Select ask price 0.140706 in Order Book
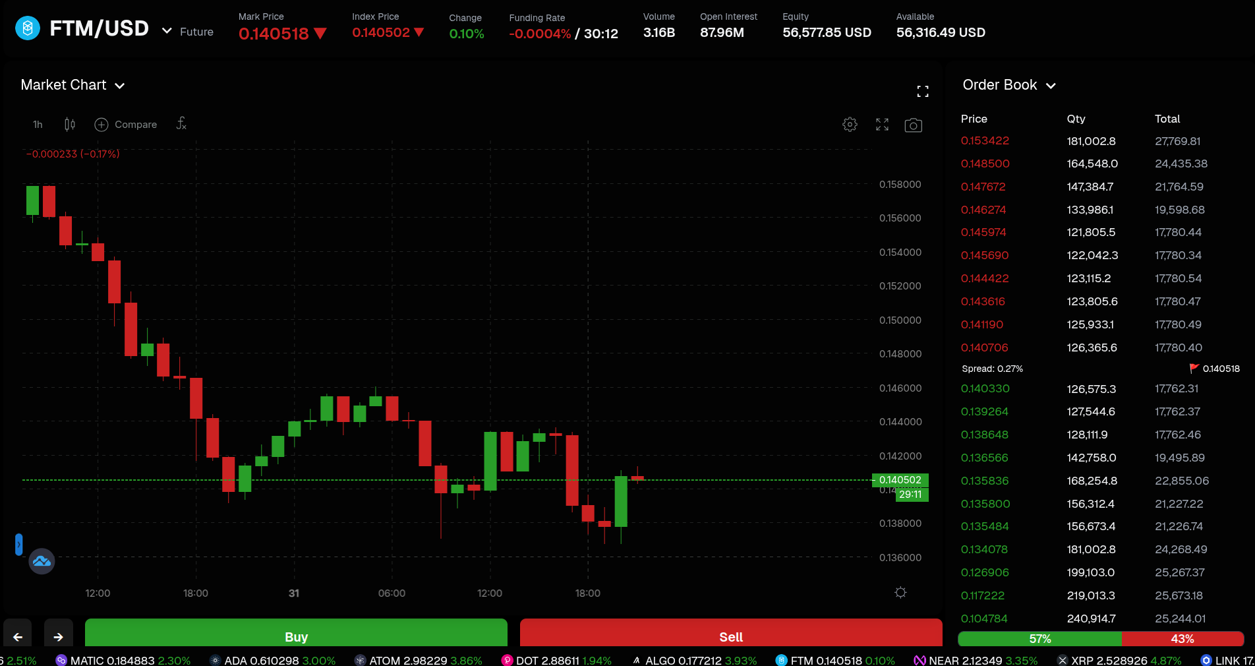1255x666 pixels. (x=985, y=348)
